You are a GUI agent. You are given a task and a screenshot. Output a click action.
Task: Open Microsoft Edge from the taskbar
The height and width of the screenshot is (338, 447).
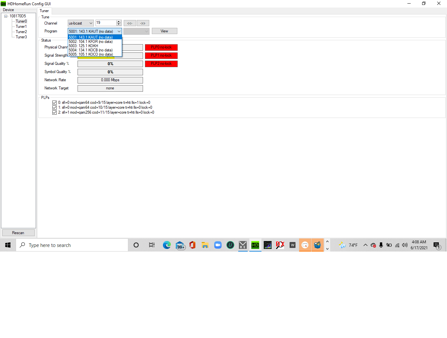[167, 245]
